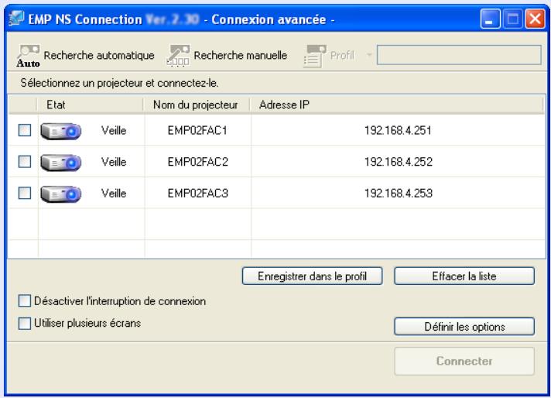The height and width of the screenshot is (398, 551).
Task: Select IP address 192.168.4.251
Action: tap(398, 130)
